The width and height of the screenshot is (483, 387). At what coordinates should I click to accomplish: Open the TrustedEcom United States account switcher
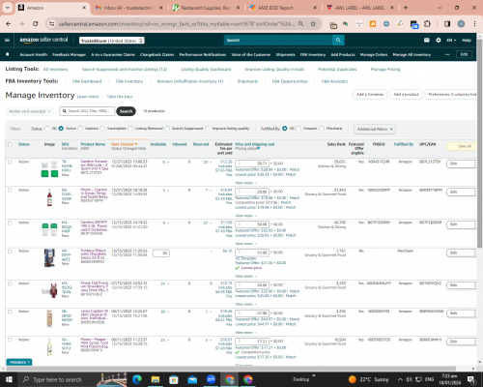[x=112, y=41]
